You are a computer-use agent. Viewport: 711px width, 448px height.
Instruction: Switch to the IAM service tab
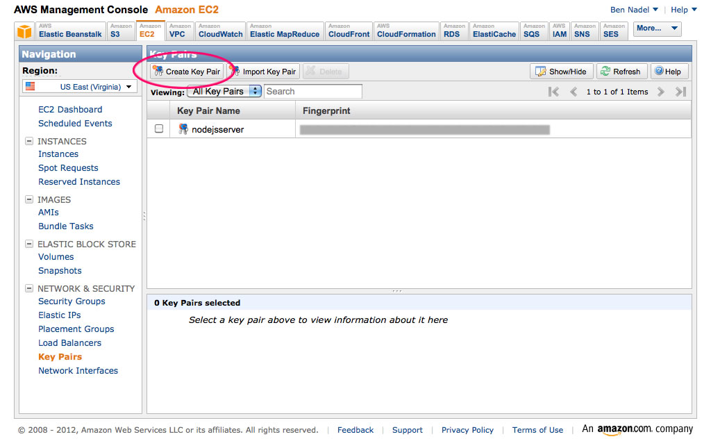[560, 31]
